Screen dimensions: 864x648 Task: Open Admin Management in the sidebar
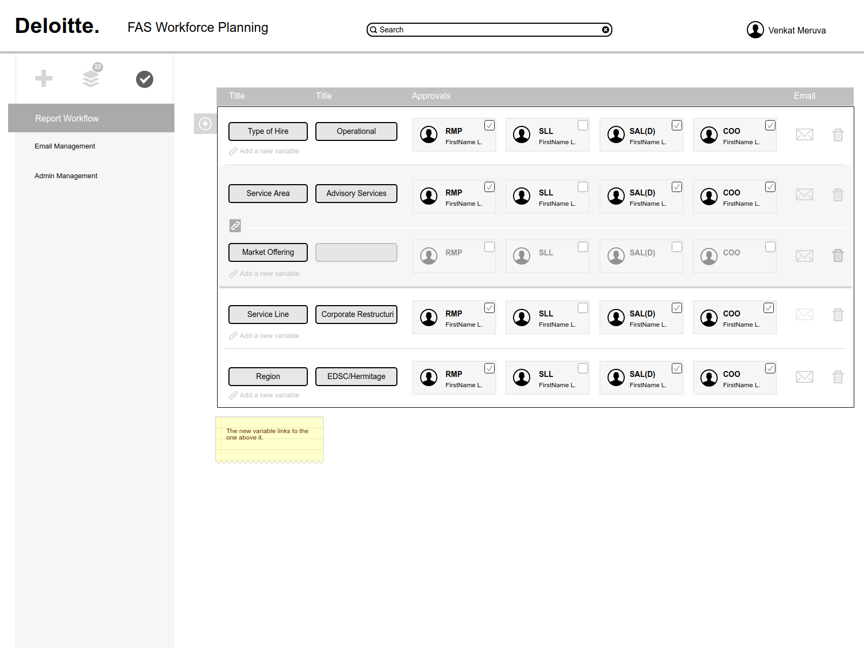tap(66, 176)
